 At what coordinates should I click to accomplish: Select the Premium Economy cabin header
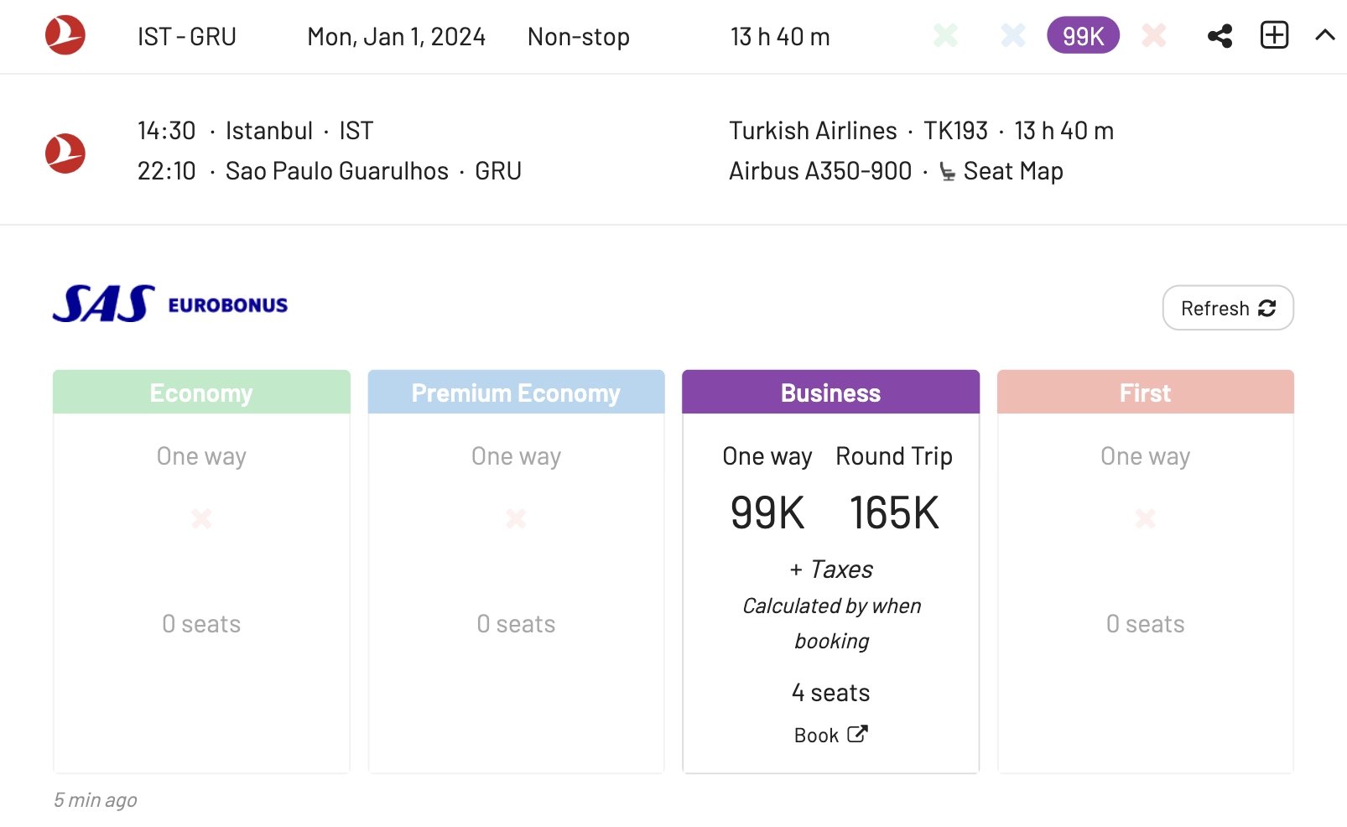click(516, 392)
